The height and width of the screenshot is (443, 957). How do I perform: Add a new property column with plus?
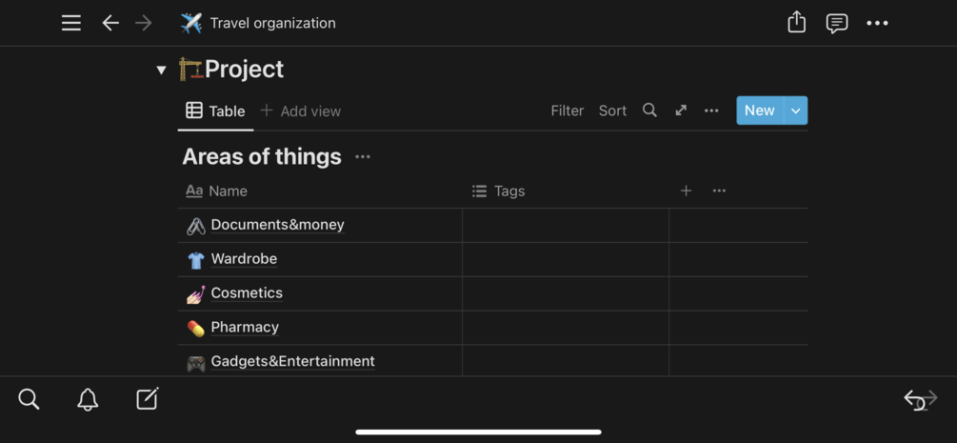tap(686, 191)
